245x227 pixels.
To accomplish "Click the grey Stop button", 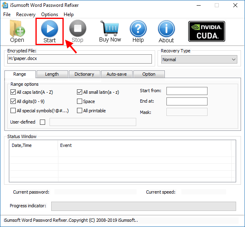I will click(78, 31).
